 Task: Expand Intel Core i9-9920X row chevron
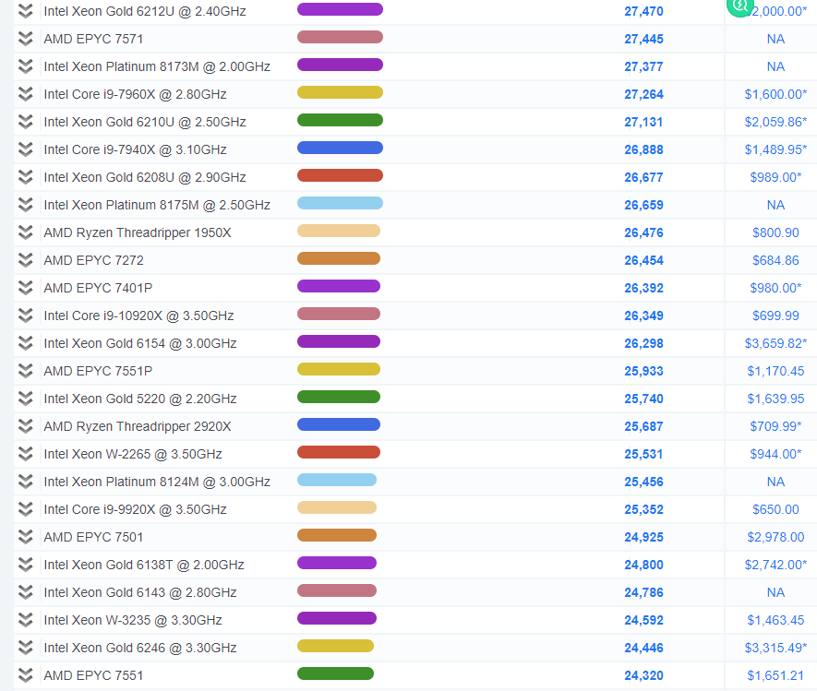(x=26, y=508)
